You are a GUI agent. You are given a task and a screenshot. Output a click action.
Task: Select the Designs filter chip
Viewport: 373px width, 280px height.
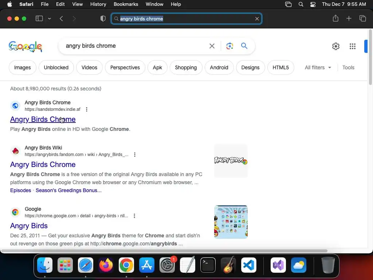(250, 67)
